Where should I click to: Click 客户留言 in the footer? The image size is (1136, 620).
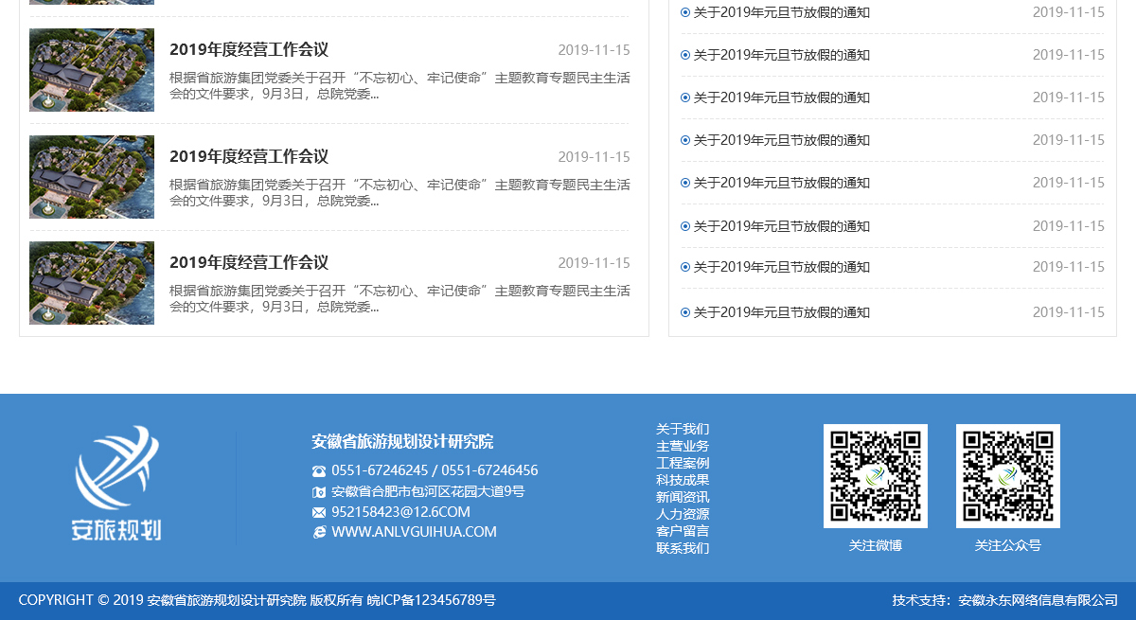coord(682,531)
